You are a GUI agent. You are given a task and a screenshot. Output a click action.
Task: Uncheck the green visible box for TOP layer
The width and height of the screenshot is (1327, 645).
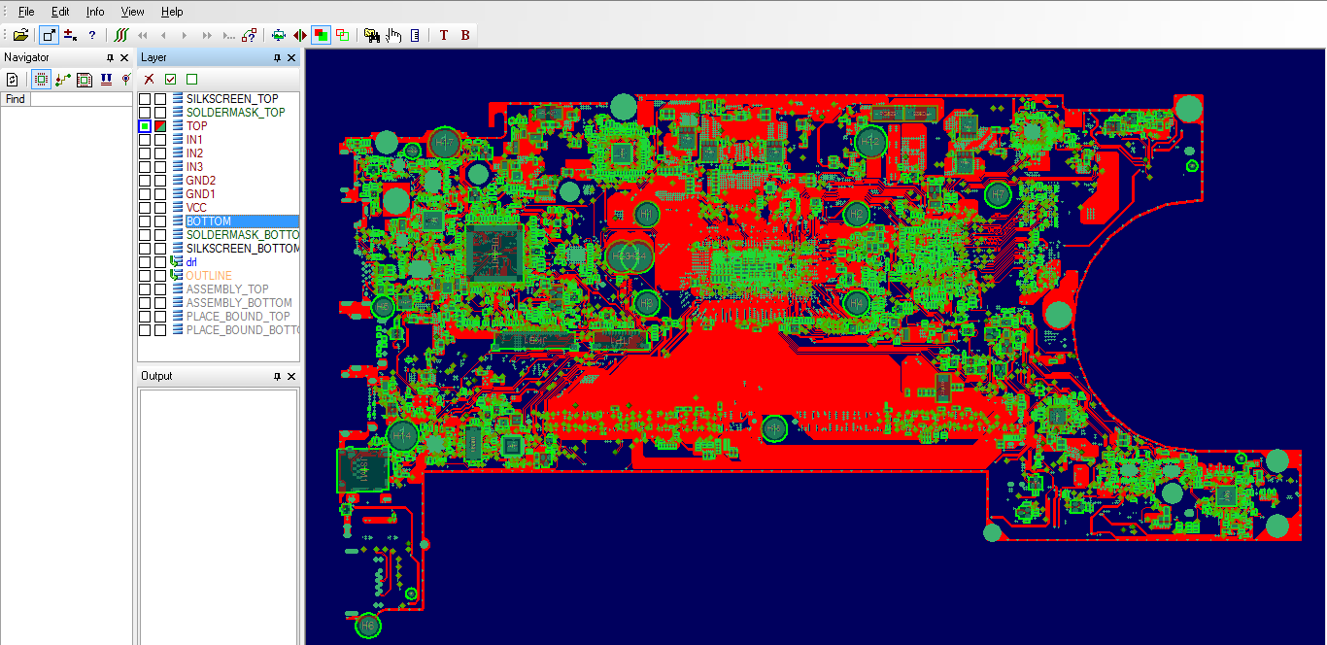point(145,126)
